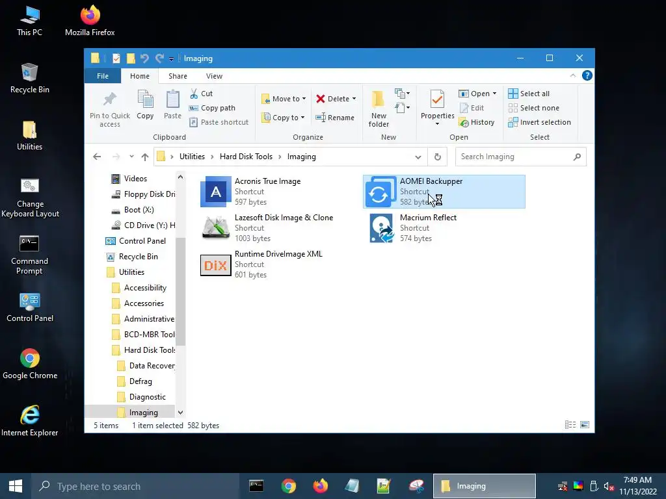
Task: Open the address bar history dropdown
Action: point(418,157)
